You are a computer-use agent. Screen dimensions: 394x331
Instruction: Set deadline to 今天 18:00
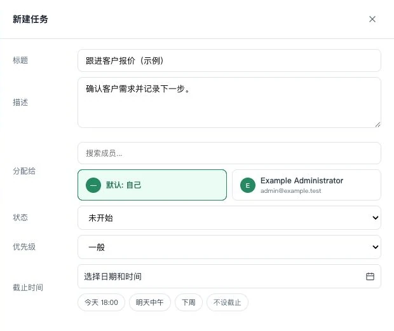point(101,302)
